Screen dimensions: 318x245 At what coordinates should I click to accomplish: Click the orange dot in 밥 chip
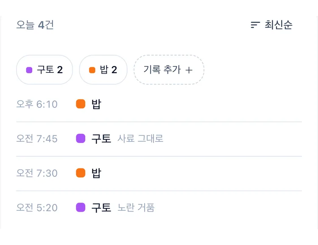point(92,70)
